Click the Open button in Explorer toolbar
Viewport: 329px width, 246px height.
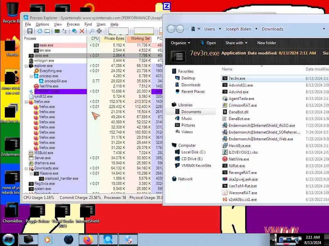click(x=208, y=43)
